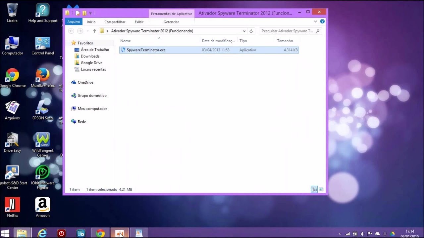
Task: Open the Arquivos desktop icon
Action: coord(12,110)
